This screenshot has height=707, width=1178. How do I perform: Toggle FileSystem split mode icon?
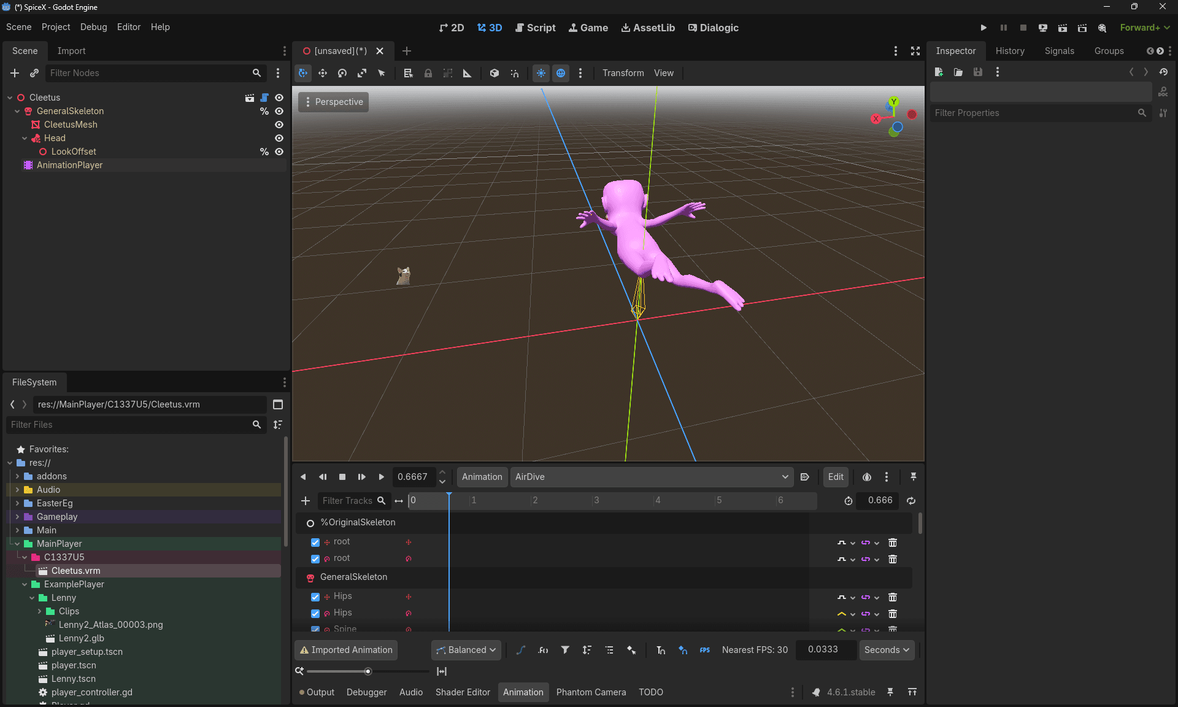point(278,404)
